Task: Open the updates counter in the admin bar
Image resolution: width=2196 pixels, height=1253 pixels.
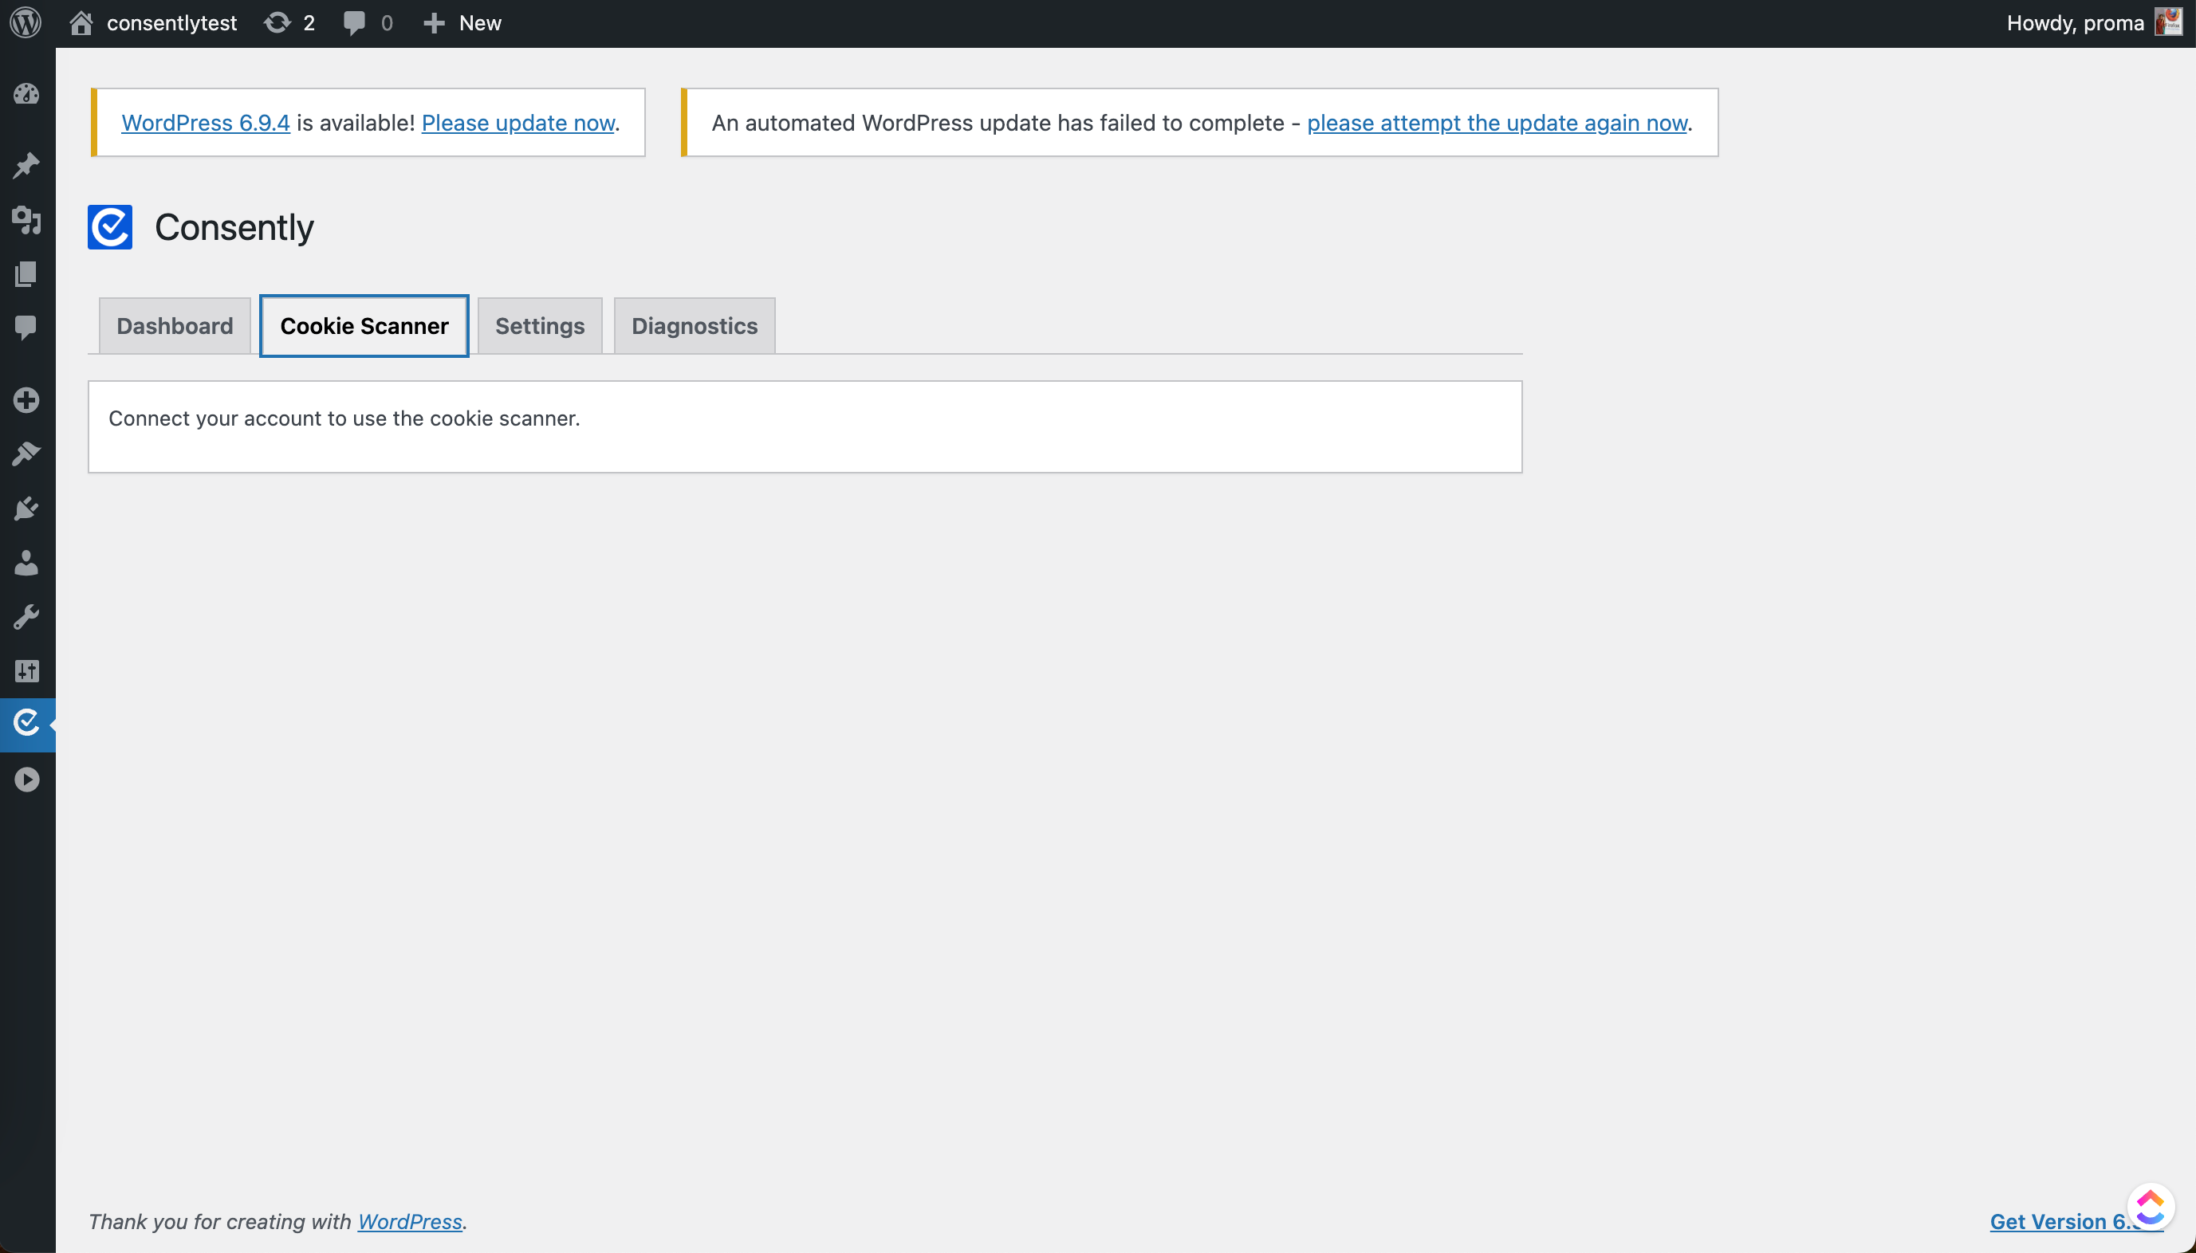Action: pos(289,22)
